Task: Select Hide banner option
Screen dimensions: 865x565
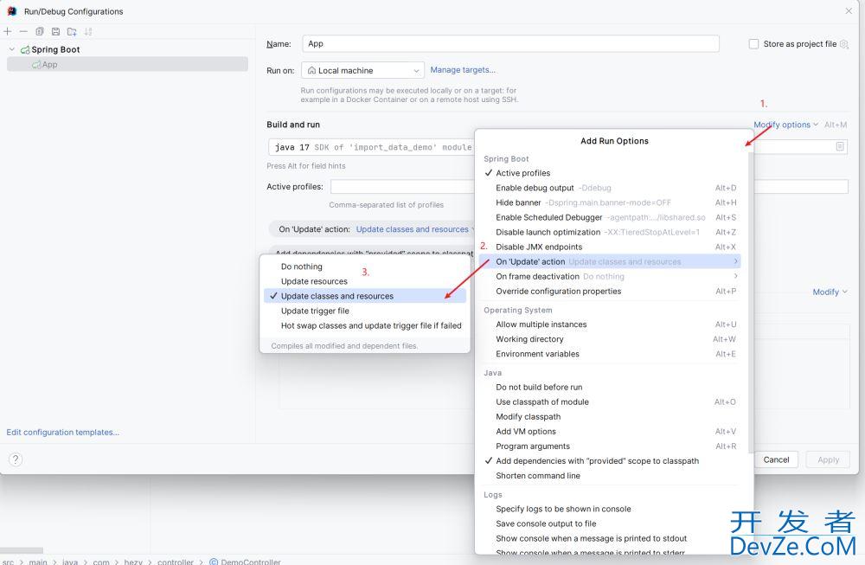Action: [610, 202]
